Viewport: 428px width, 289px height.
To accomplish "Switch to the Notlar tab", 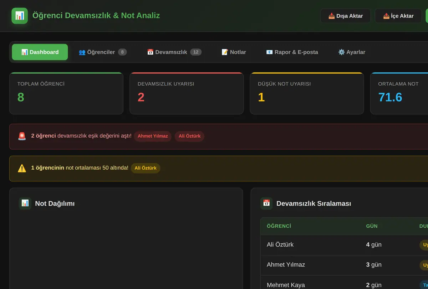I will 234,52.
